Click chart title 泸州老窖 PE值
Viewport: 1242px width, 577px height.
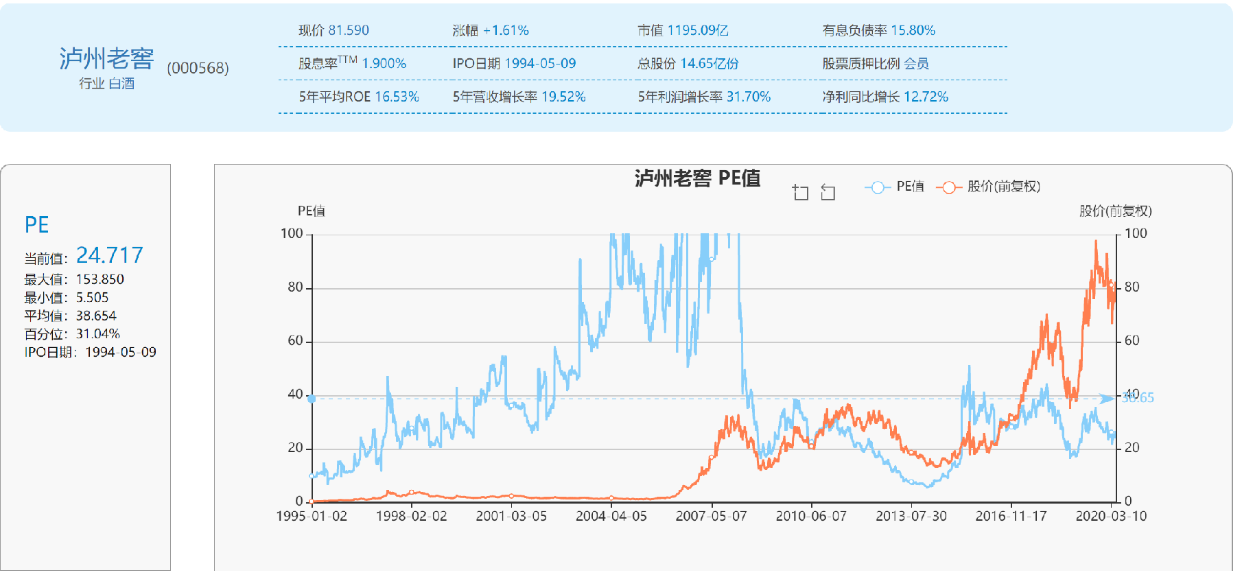(697, 178)
